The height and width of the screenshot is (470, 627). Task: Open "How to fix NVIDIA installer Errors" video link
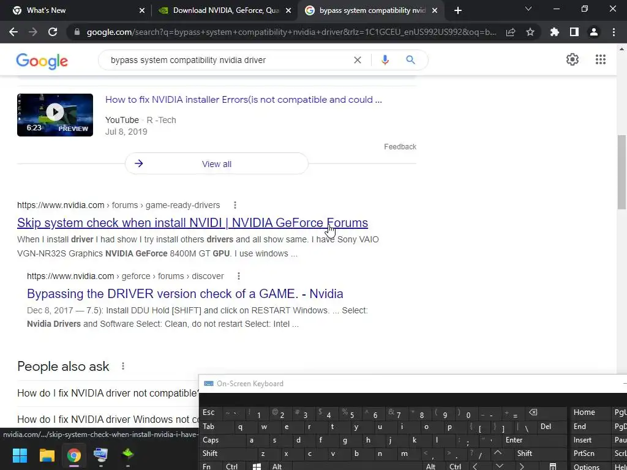tap(244, 100)
